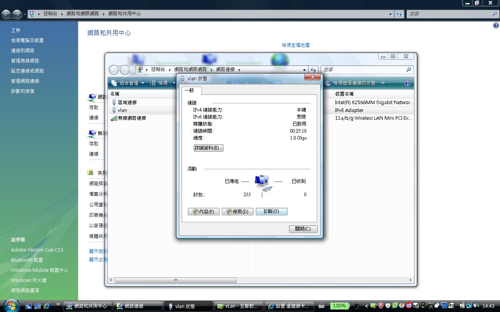Click the volume speaker icon in system tray
Screen dimensions: 500x312
475,306
